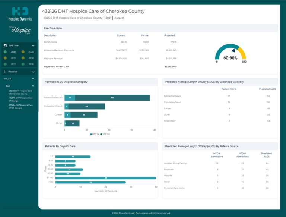Click the Your Hospice Logo image
This screenshot has width=286, height=217.
tap(20, 30)
